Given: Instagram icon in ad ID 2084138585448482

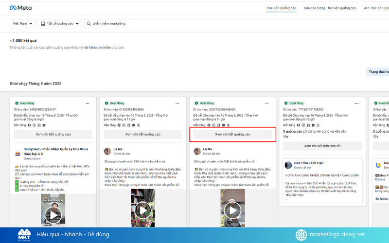Looking at the screenshot, I should tap(213, 125).
